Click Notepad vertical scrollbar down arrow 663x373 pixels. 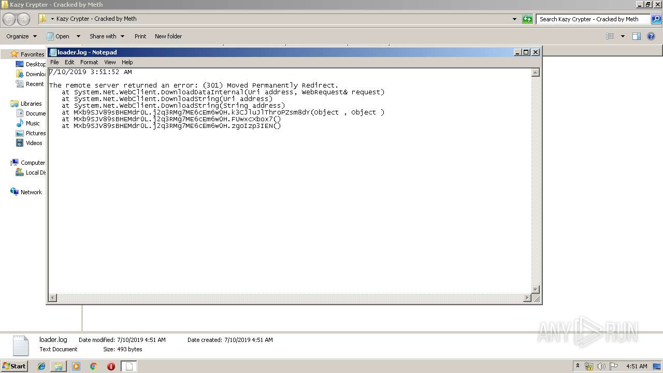click(x=536, y=290)
